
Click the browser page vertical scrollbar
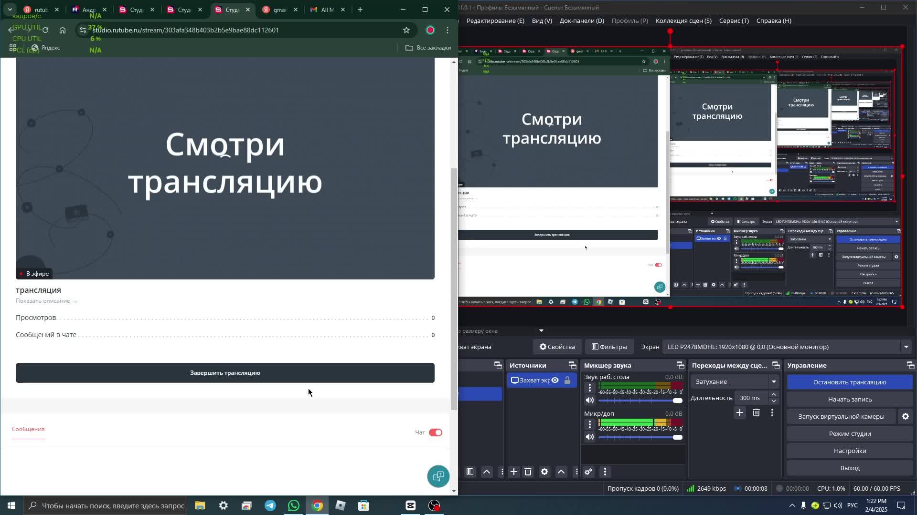point(454,289)
